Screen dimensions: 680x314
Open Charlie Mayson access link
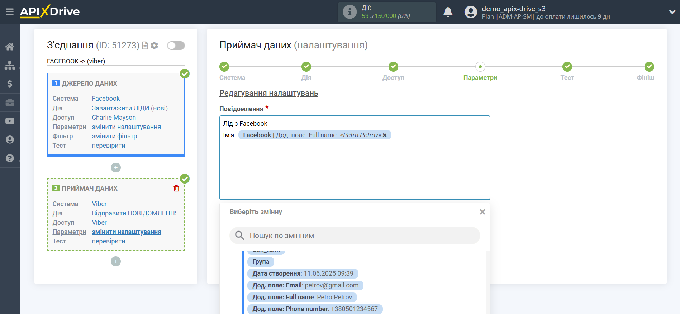[x=114, y=118]
